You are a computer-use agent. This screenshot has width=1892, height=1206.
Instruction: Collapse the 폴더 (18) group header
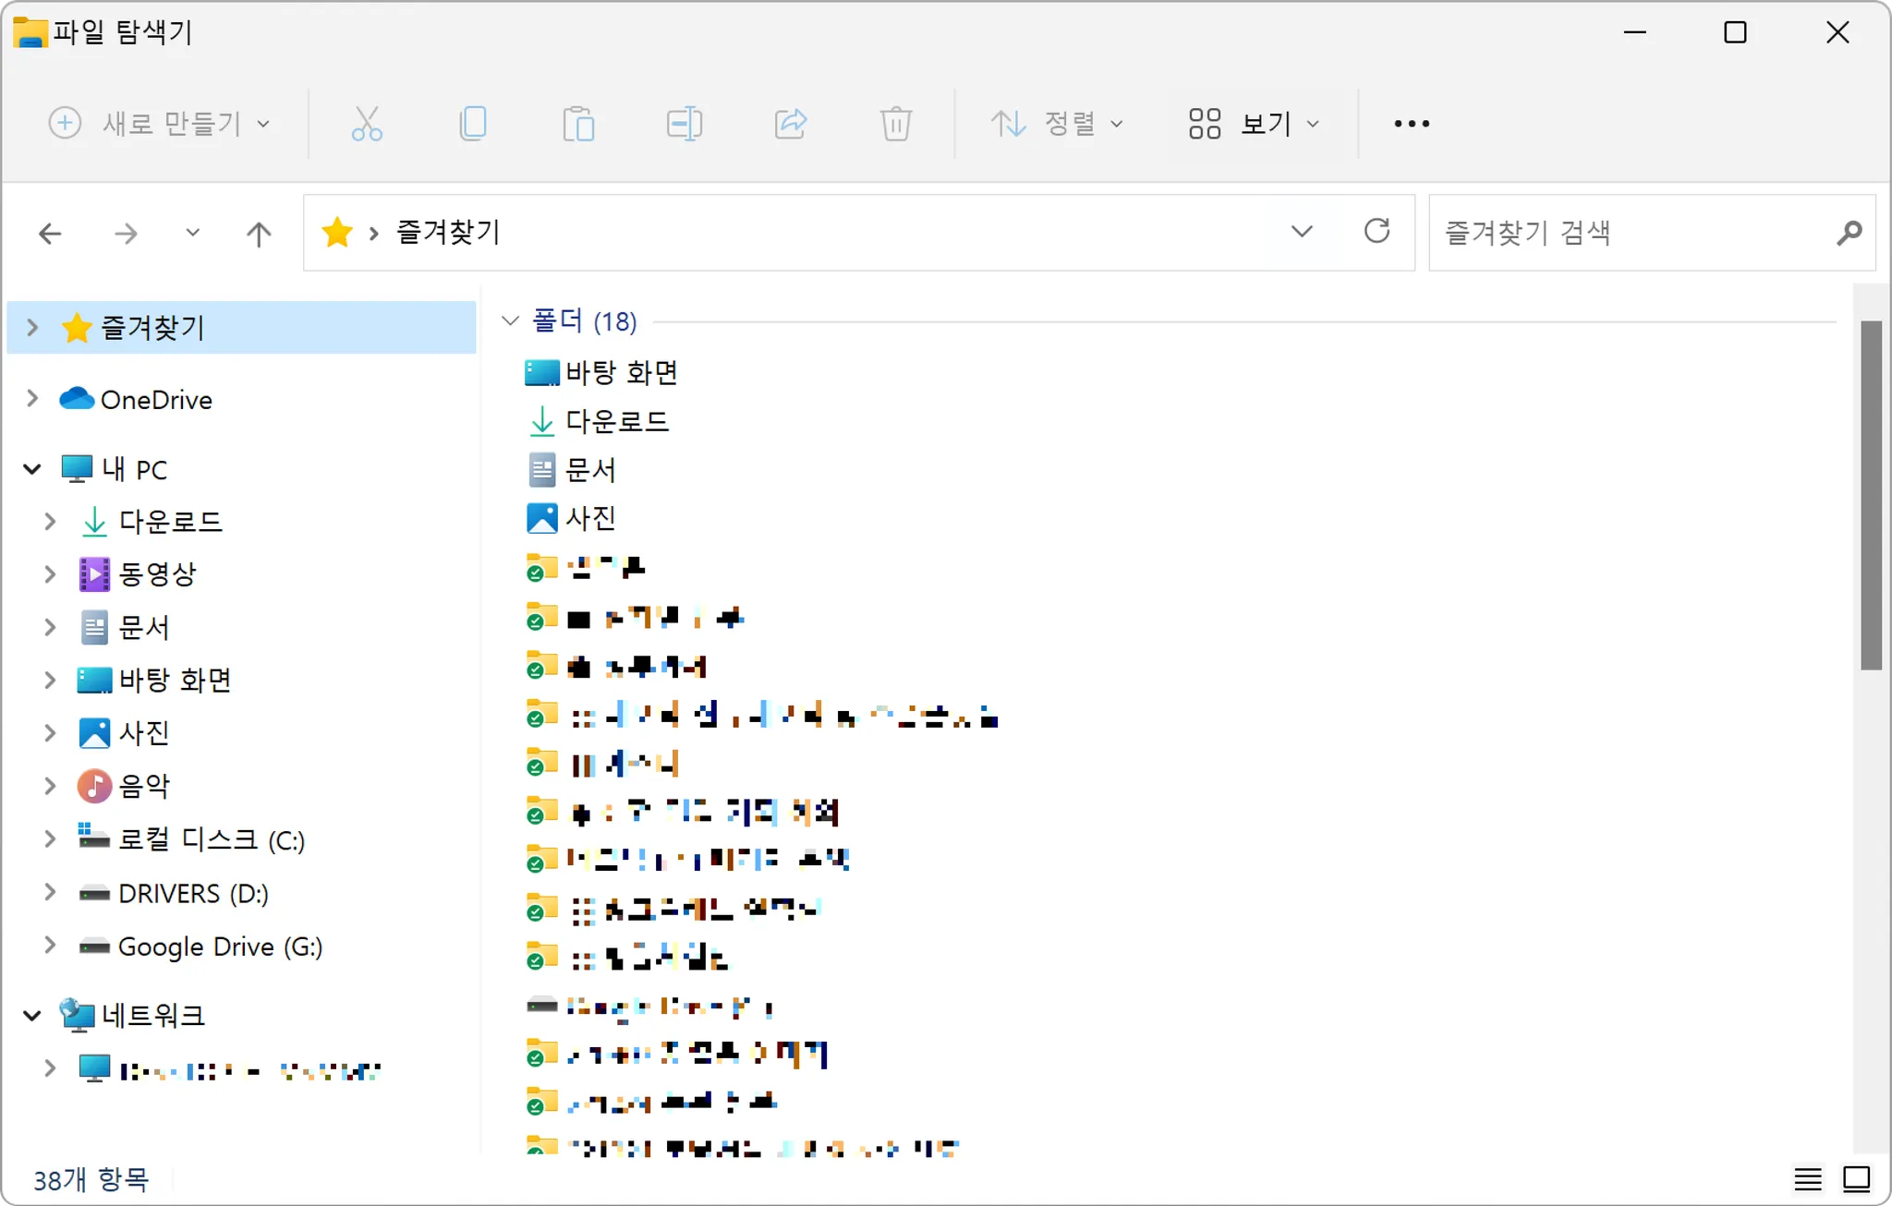click(510, 321)
